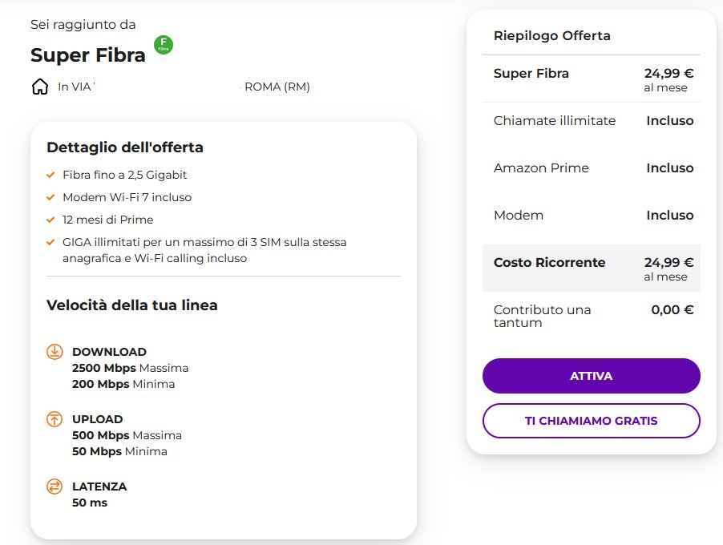723x545 pixels.
Task: Click the Riepilogo Offerta heading
Action: (551, 36)
